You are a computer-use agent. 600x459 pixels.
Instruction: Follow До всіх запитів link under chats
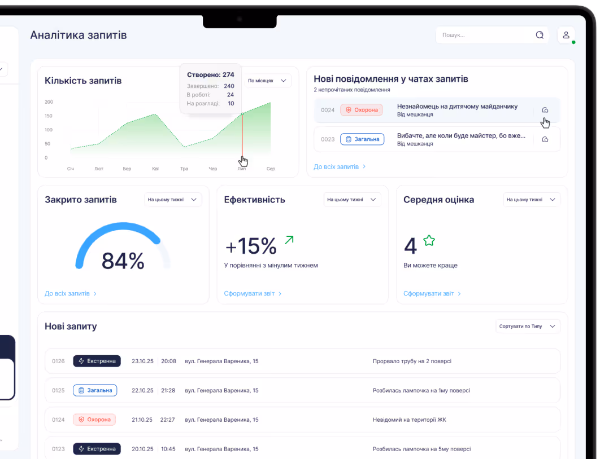(x=340, y=167)
